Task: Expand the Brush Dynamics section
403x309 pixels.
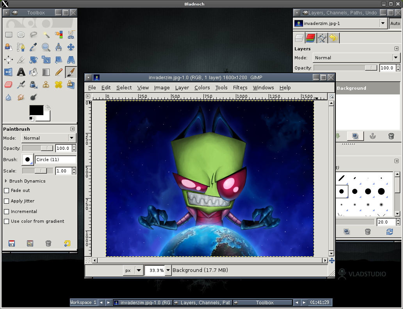Action: tap(6, 181)
